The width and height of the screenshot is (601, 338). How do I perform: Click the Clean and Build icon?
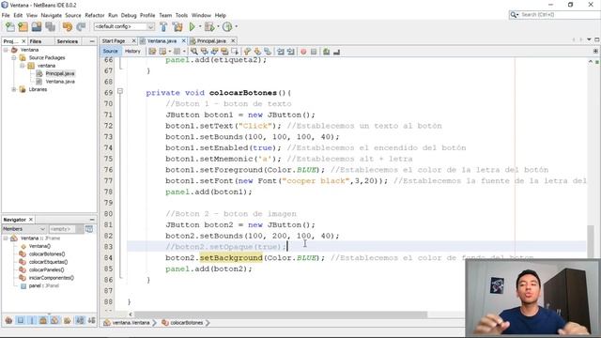tap(177, 27)
